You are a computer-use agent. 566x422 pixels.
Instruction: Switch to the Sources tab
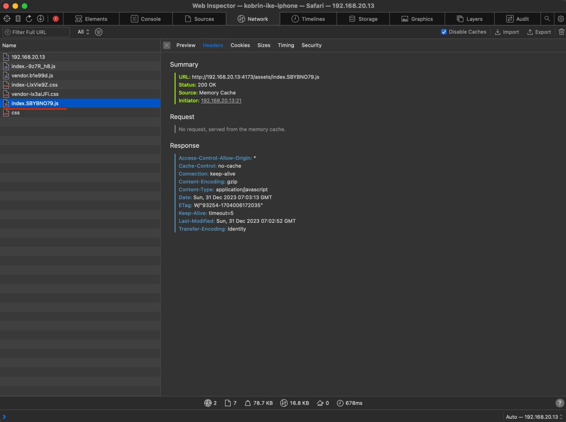[199, 19]
